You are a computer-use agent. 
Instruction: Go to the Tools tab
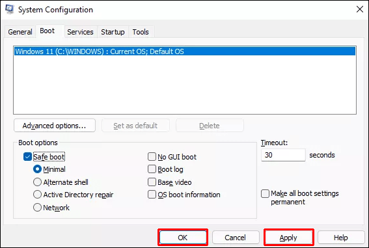coord(141,32)
